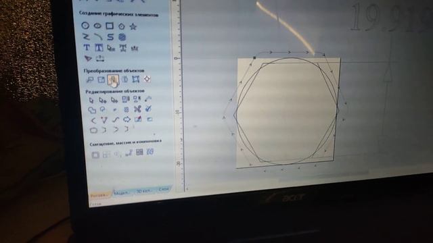Open the 3D кал... tab
Image resolution: width=433 pixels, height=243 pixels.
pos(144,190)
